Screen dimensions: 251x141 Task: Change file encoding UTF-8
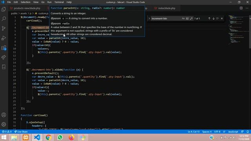[x=217, y=132]
